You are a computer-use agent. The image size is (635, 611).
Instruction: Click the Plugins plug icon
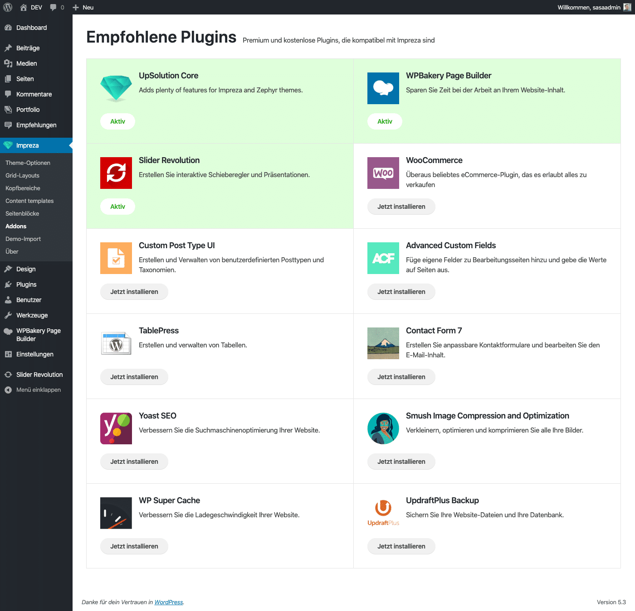click(x=8, y=284)
